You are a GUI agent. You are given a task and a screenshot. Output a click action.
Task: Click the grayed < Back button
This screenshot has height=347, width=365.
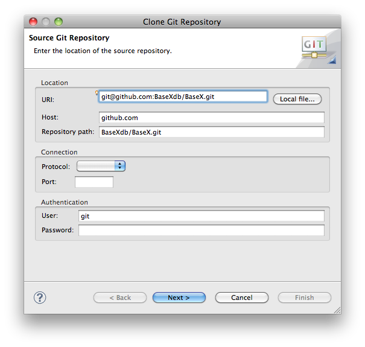[120, 298]
